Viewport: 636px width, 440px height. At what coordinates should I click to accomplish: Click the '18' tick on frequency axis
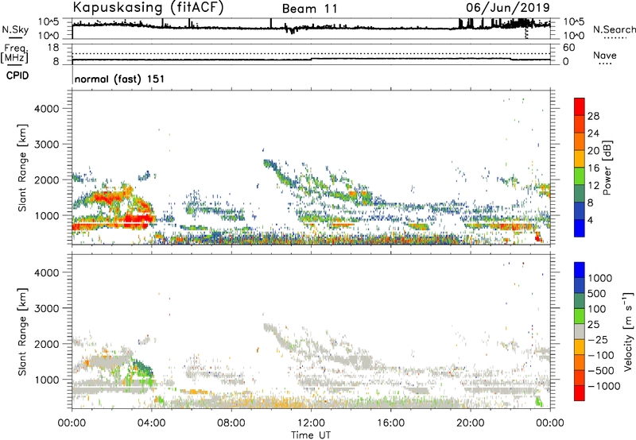53,48
